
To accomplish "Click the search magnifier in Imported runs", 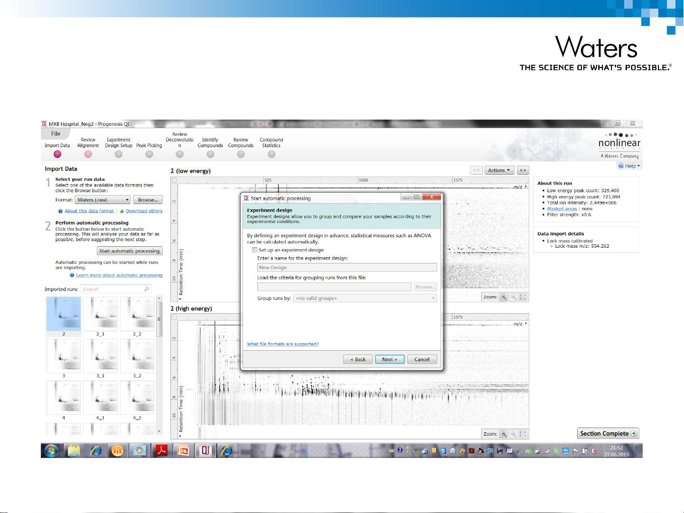I will click(147, 289).
